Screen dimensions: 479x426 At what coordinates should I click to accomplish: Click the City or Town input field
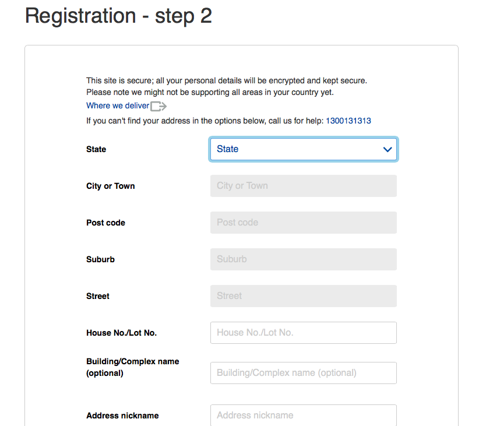click(x=304, y=186)
